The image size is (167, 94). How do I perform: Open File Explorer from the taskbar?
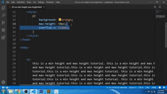[x=11, y=92]
